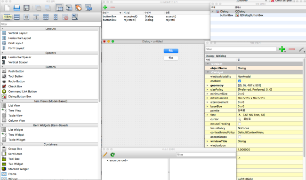
Task: Focus resource browser Filter field
Action: point(206,155)
